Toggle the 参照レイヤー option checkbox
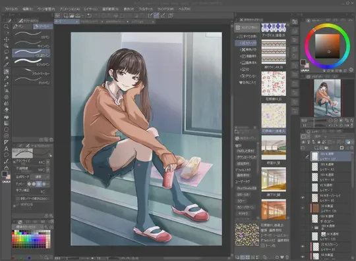The image size is (356, 261). point(18,199)
